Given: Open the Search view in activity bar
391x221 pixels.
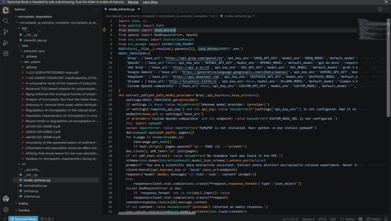Looking at the screenshot, I should (x=5, y=21).
